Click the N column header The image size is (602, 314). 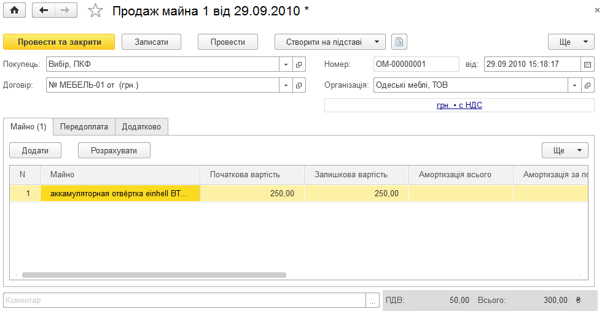point(25,174)
